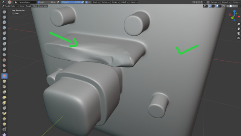Expand the Falloff dropdown
The height and width of the screenshot is (136, 241).
(x=125, y=2)
